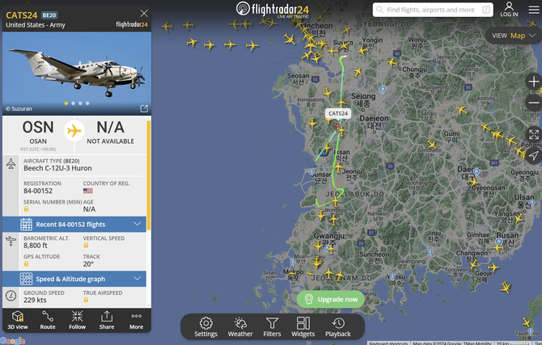Viewport: 542px width, 345px height.
Task: Open the Filters tool
Action: click(273, 326)
